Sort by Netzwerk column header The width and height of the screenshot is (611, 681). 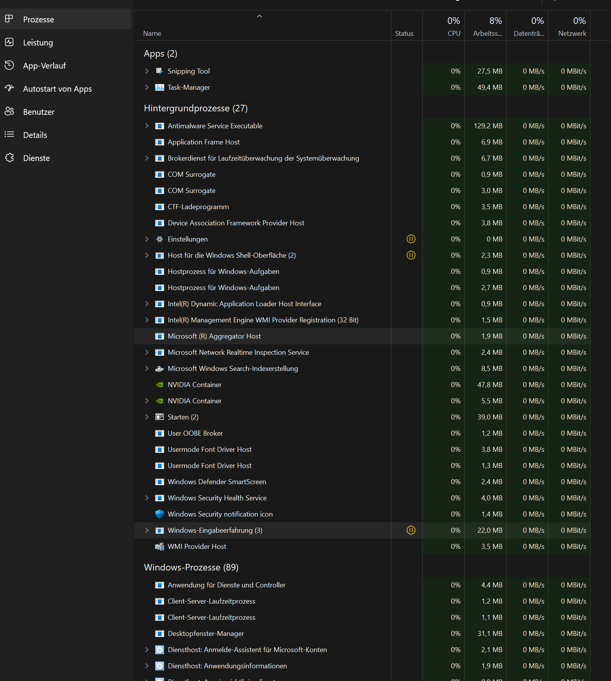pos(569,25)
